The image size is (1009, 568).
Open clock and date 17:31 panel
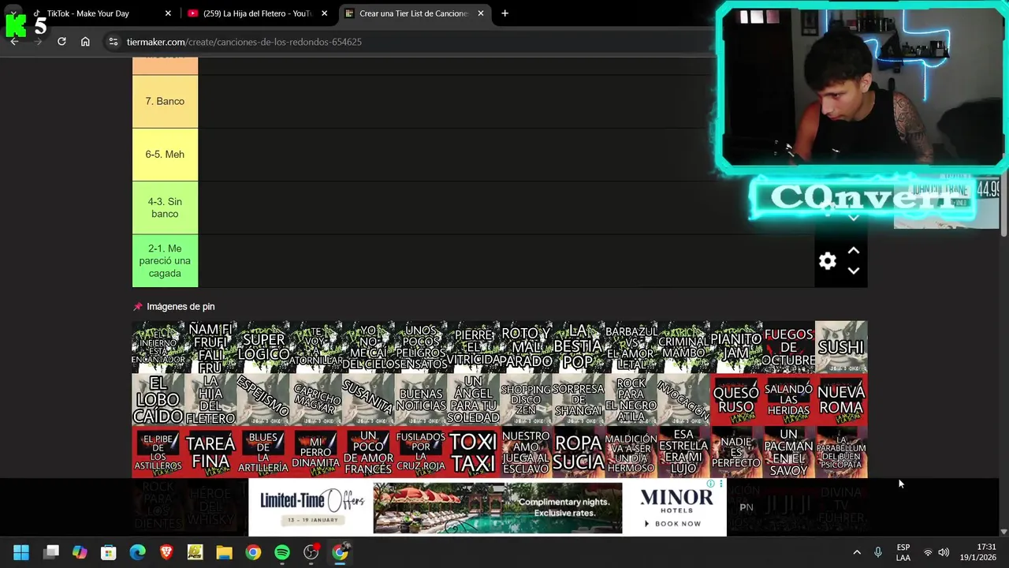click(977, 552)
